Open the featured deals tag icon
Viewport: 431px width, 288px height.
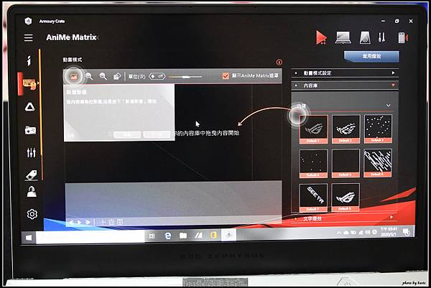(31, 175)
